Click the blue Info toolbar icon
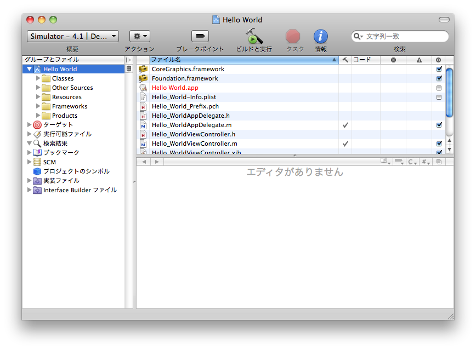The height and width of the screenshot is (350, 476). (321, 37)
